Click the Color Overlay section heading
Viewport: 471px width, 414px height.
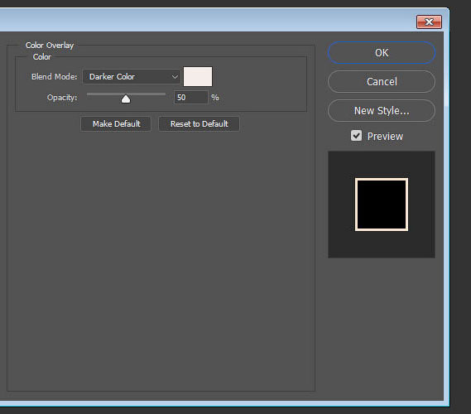click(50, 46)
